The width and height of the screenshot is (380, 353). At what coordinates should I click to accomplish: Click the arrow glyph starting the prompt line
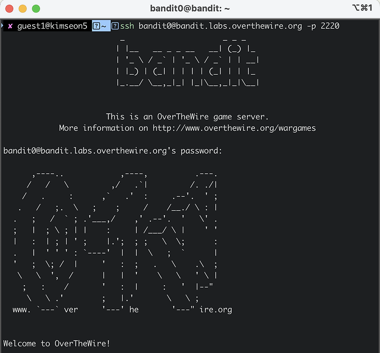pos(3,27)
